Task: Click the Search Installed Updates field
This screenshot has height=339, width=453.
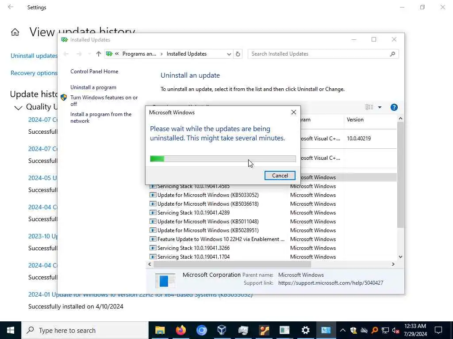Action: click(x=323, y=54)
